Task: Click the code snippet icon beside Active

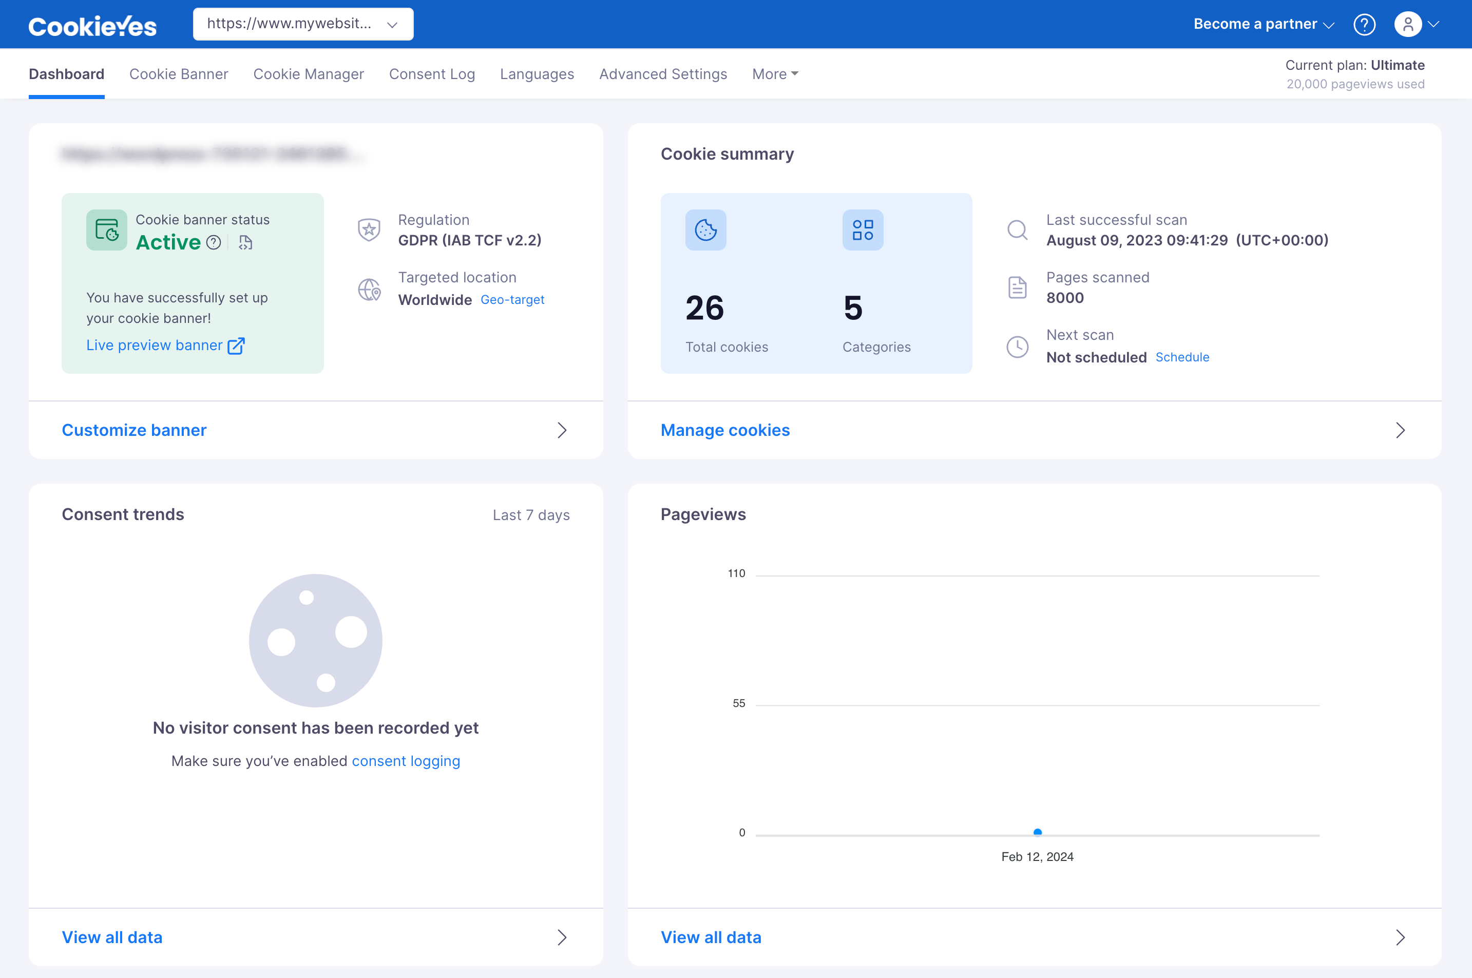Action: (x=246, y=243)
